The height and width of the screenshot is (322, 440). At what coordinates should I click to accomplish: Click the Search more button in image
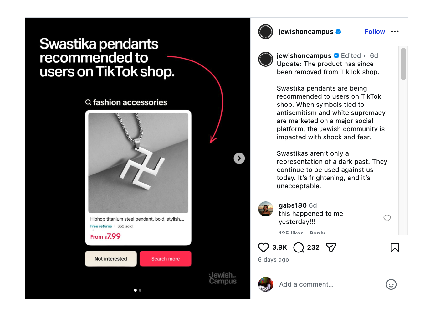click(166, 259)
